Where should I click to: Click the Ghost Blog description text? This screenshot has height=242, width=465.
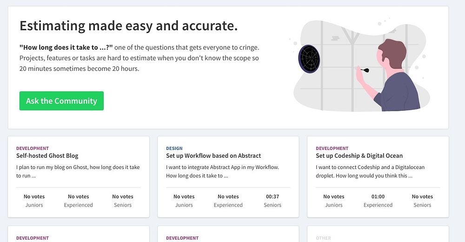[x=78, y=171]
